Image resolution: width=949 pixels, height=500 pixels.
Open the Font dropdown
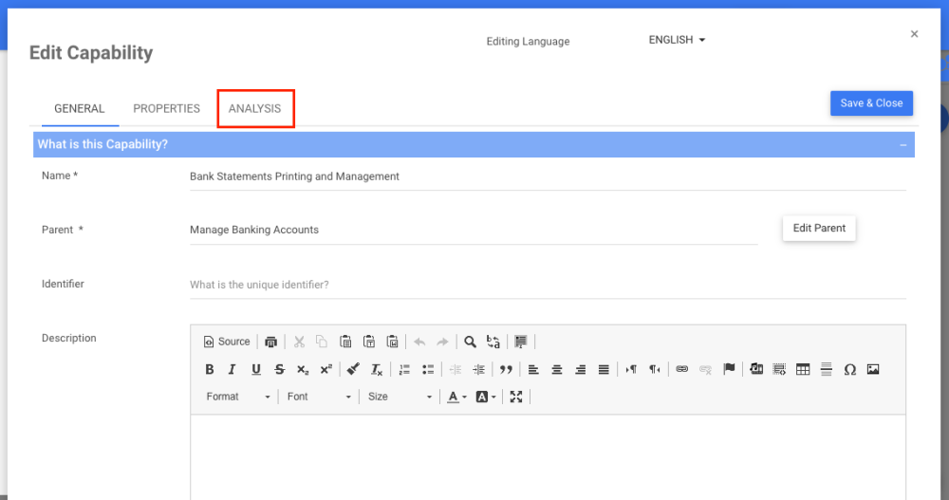point(319,397)
